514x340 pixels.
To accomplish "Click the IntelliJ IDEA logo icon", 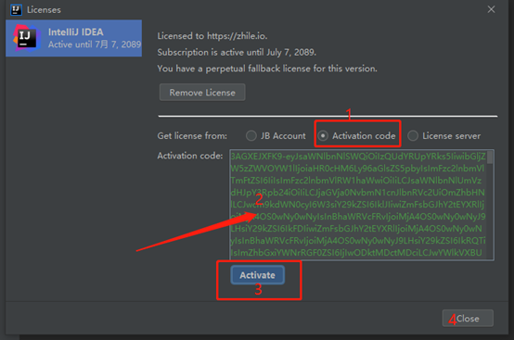I will pyautogui.click(x=27, y=38).
